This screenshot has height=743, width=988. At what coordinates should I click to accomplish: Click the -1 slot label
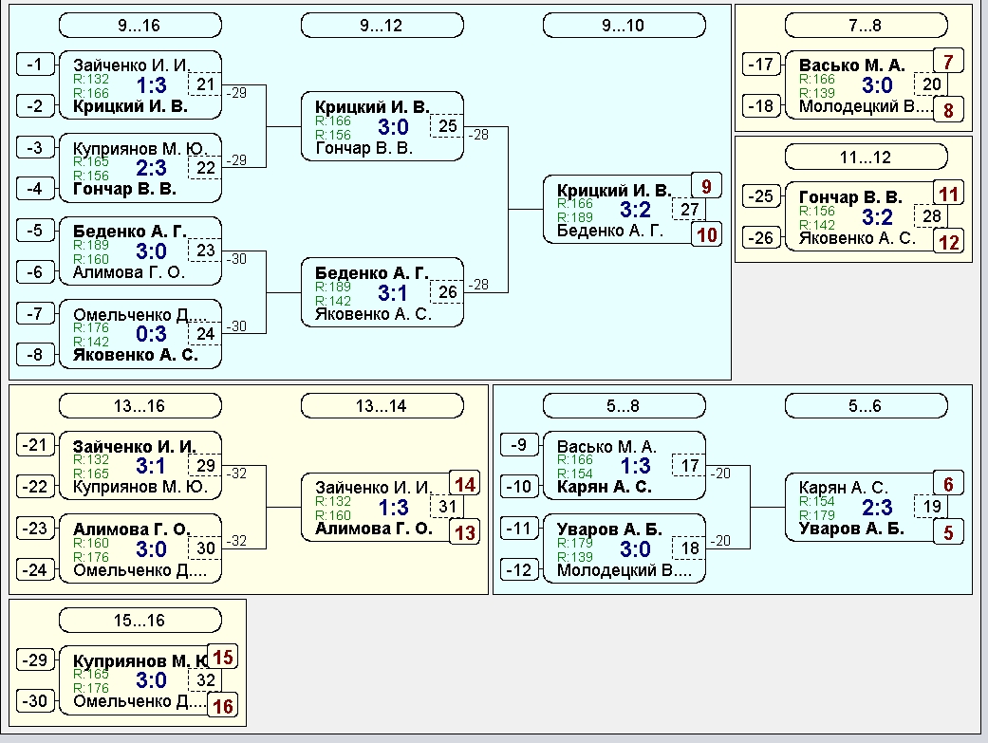click(x=35, y=65)
